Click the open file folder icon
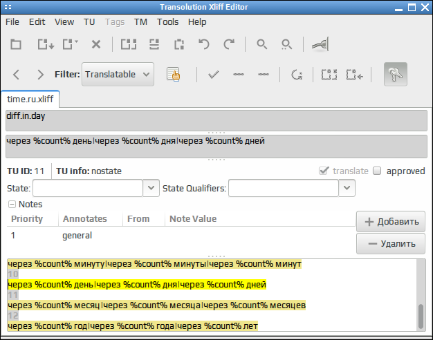 [x=16, y=44]
